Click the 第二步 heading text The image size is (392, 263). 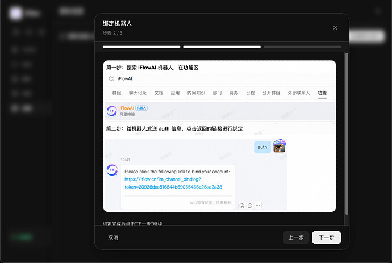pos(174,129)
